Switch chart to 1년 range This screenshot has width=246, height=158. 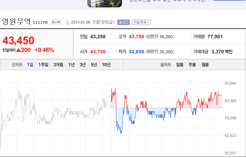coord(72,65)
